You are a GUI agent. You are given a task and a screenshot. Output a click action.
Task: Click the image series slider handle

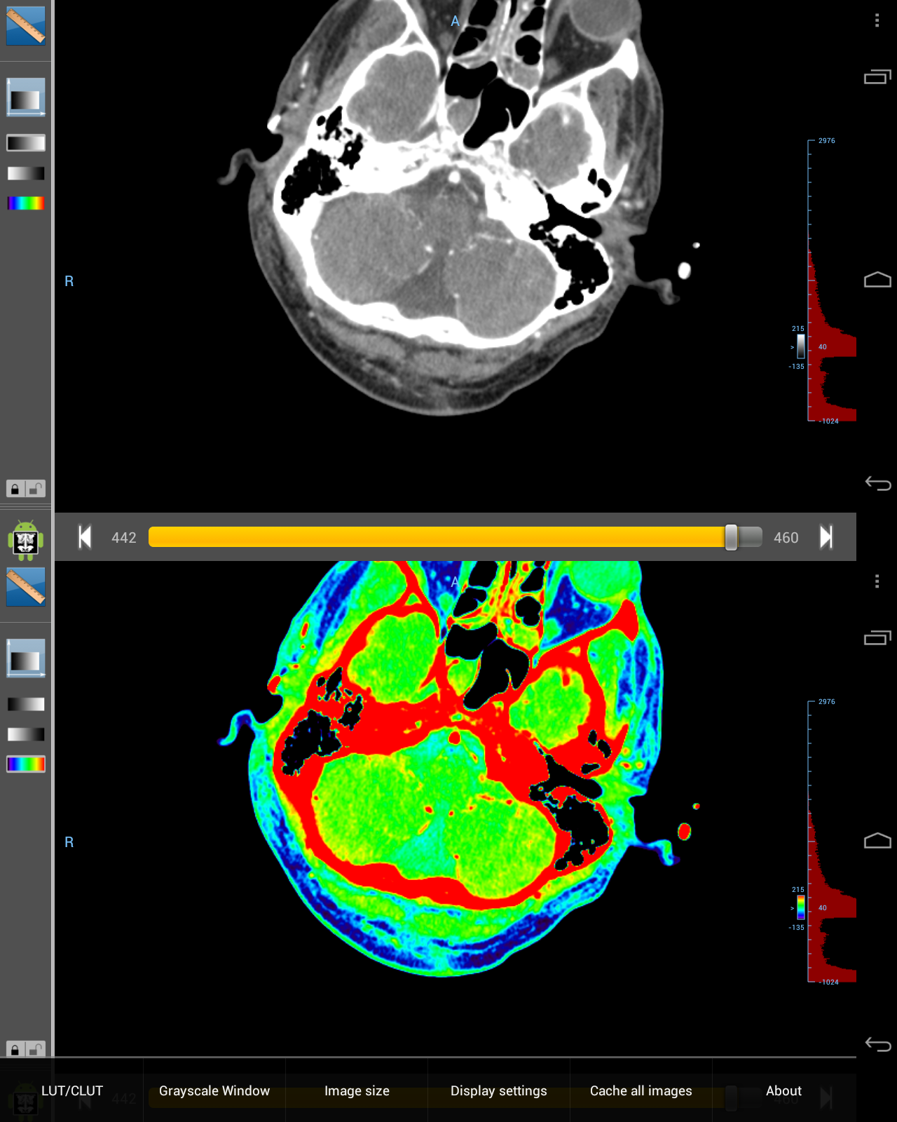(x=731, y=537)
